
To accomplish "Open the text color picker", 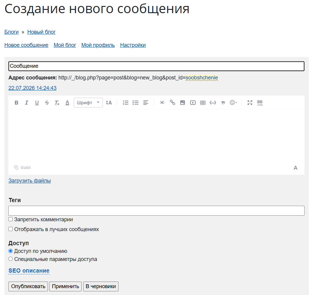I will pyautogui.click(x=68, y=103).
